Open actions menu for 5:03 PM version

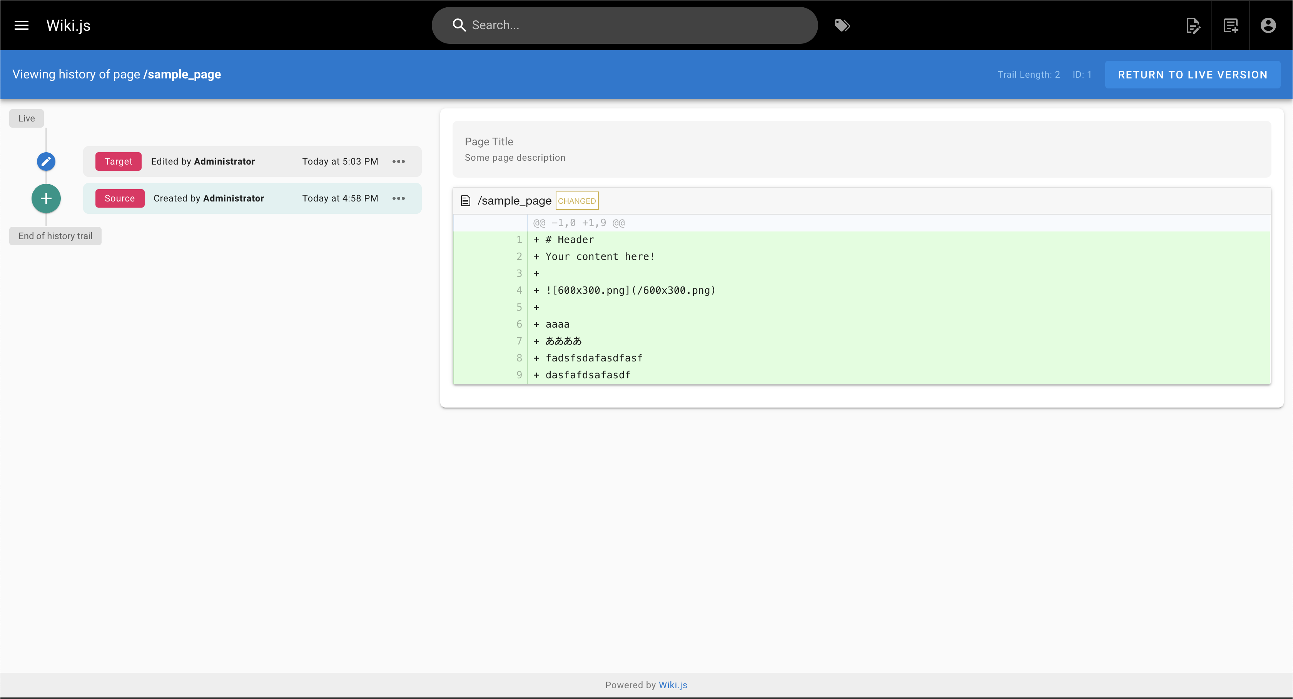click(399, 161)
